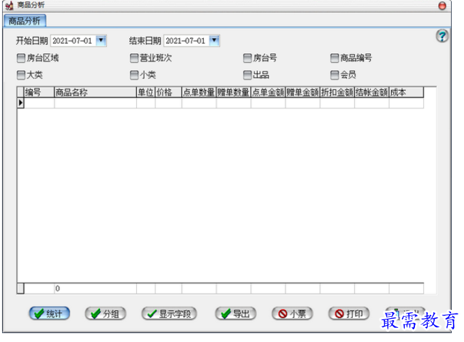Select the 商品名称 column header
This screenshot has width=464, height=342.
coord(95,92)
